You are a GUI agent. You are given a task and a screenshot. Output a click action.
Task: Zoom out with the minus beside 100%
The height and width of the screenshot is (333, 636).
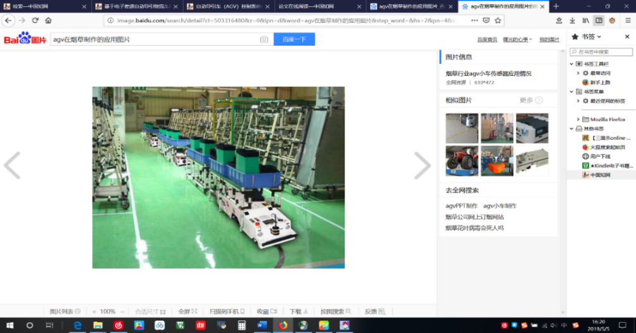click(122, 311)
